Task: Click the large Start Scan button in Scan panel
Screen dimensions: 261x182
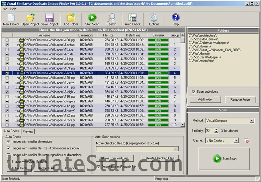Action: (x=224, y=159)
